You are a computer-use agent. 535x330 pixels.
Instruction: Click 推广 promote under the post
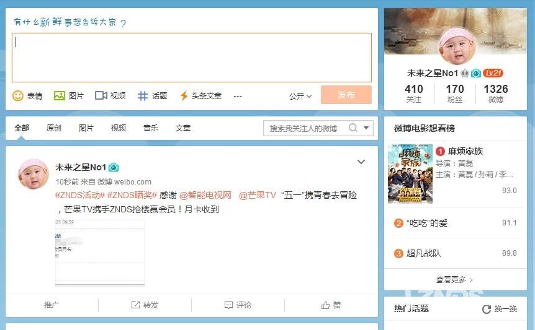pos(52,305)
